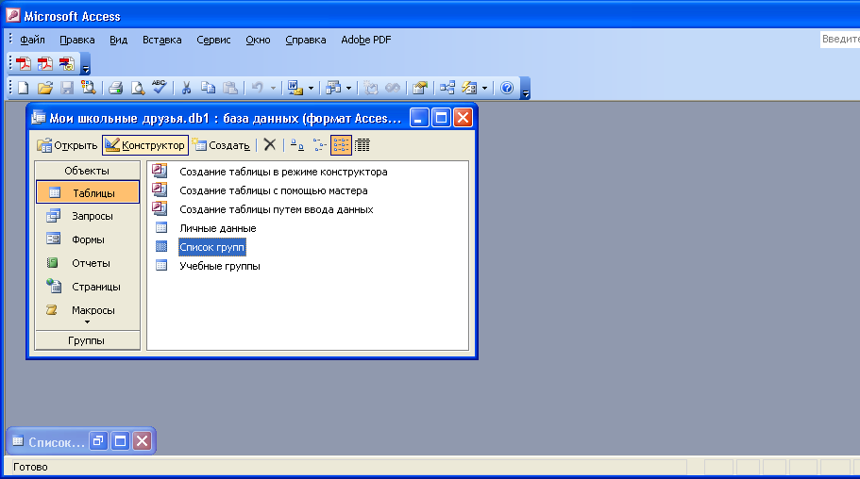860x479 pixels.
Task: Open the Файл menu
Action: (x=32, y=40)
